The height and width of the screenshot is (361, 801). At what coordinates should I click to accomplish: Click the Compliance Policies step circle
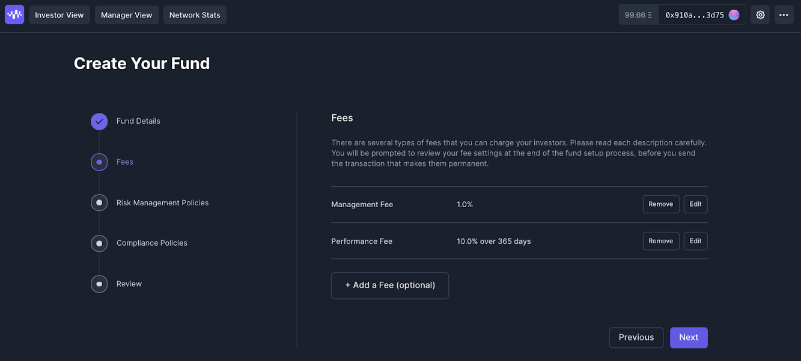pos(99,243)
